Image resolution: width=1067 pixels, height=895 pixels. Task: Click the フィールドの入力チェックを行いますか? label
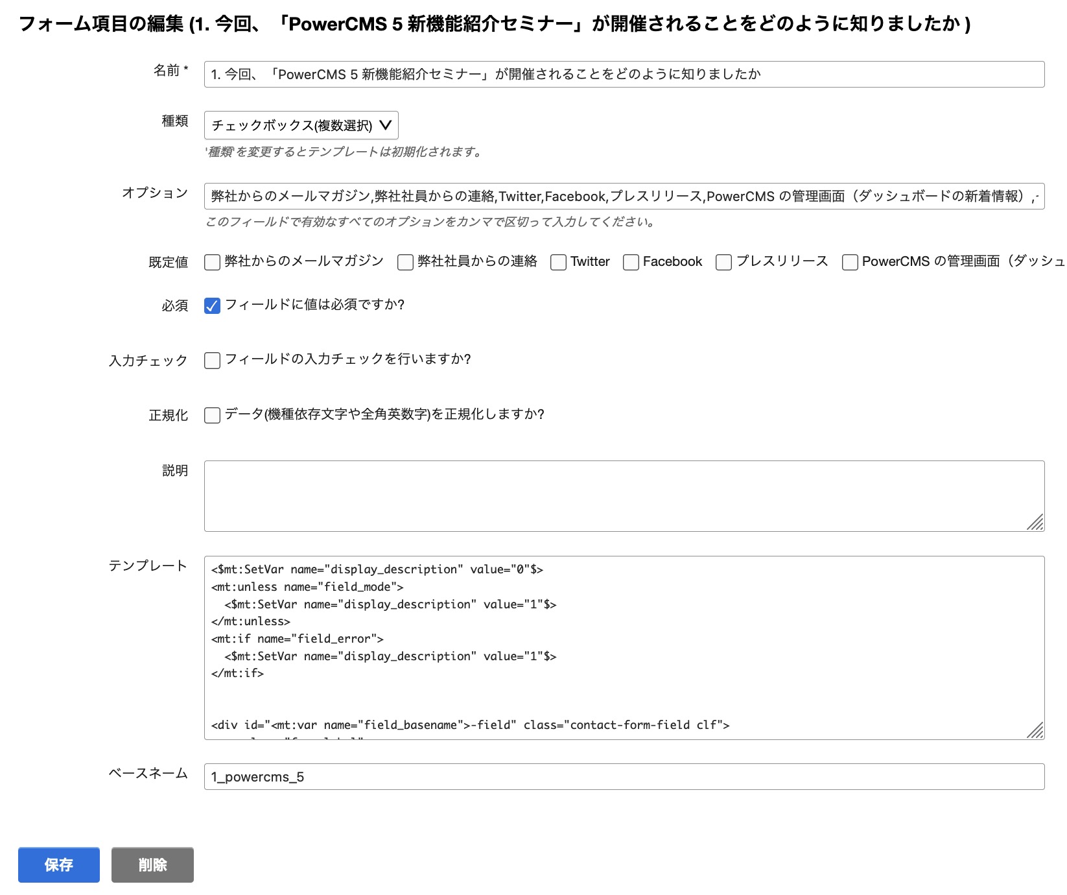(347, 359)
